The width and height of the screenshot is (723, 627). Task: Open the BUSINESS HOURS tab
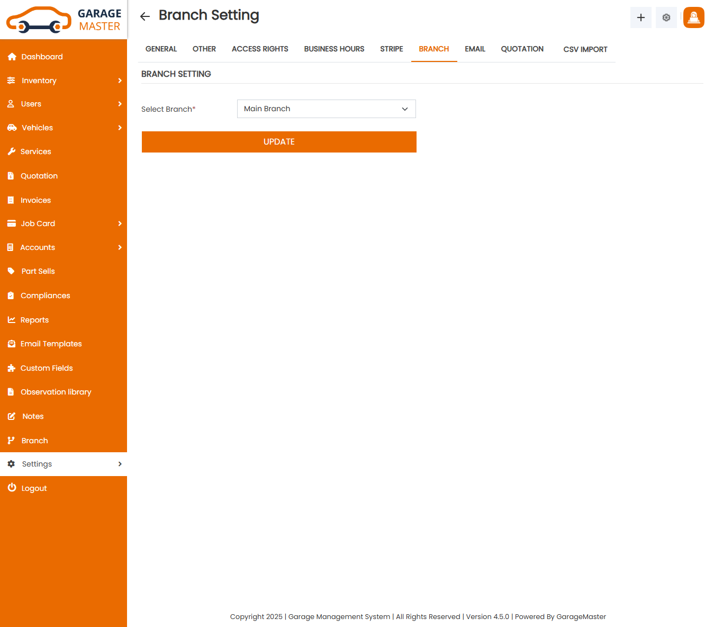pyautogui.click(x=334, y=49)
